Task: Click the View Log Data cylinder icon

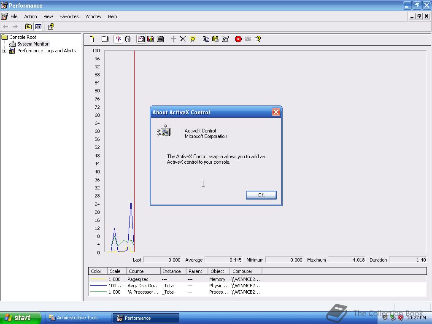Action: click(128, 39)
